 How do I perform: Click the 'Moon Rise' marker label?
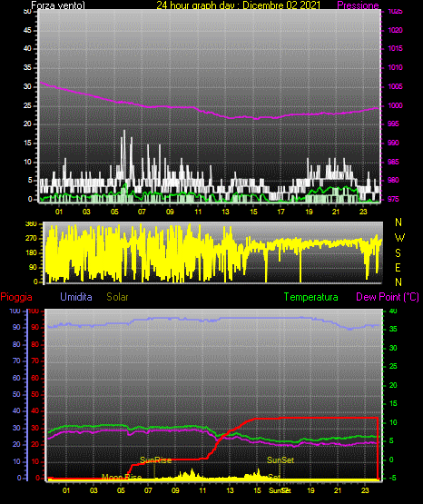[122, 477]
